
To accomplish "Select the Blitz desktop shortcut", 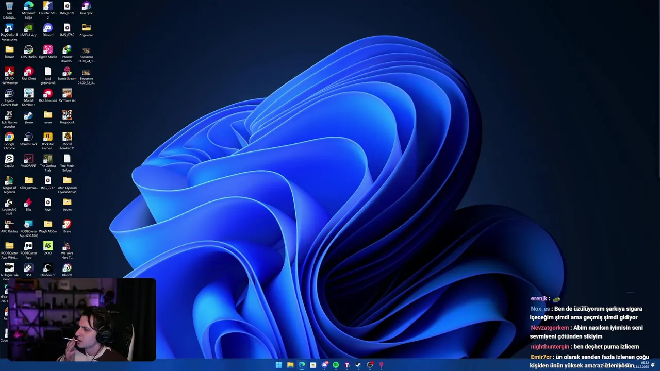I will coord(28,205).
